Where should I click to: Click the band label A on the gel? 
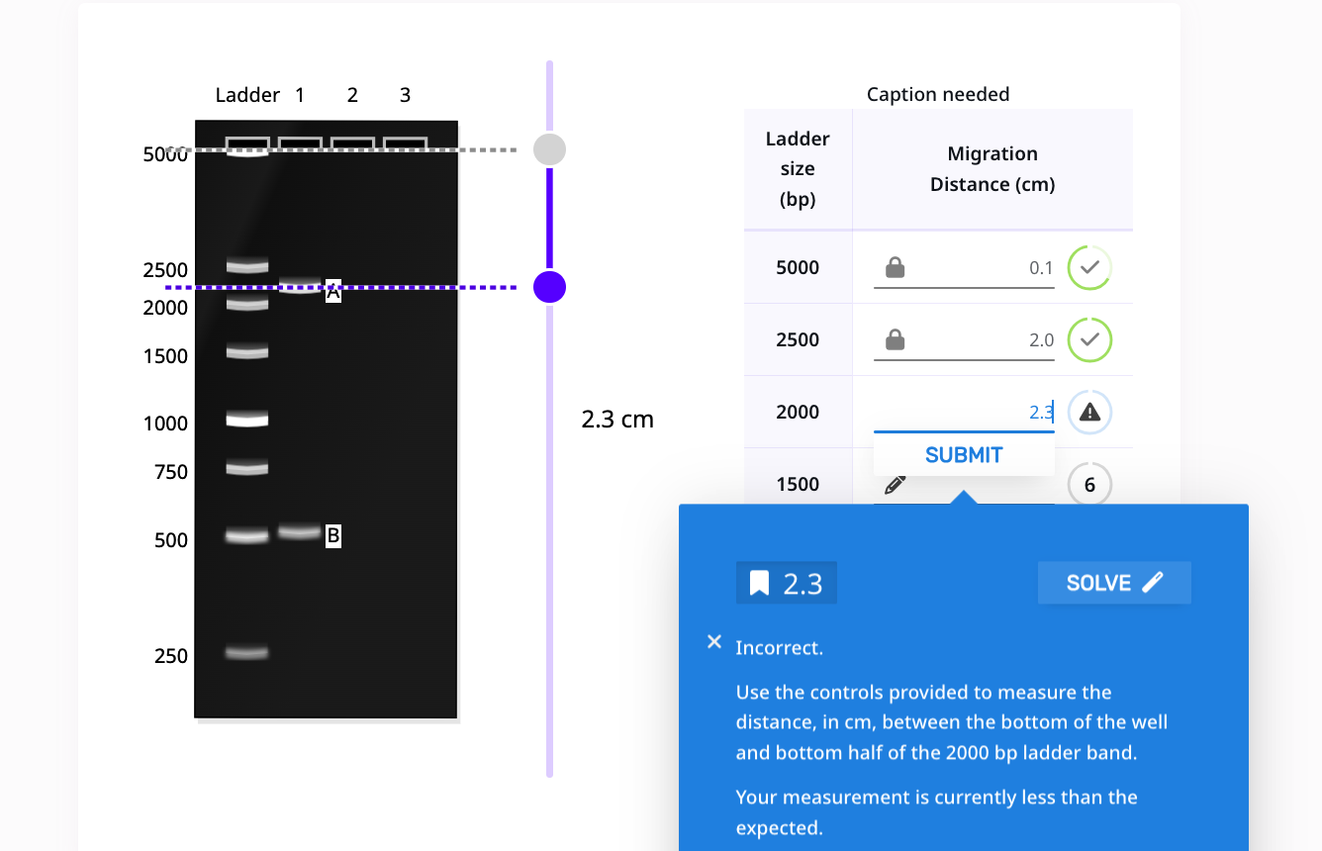coord(333,292)
